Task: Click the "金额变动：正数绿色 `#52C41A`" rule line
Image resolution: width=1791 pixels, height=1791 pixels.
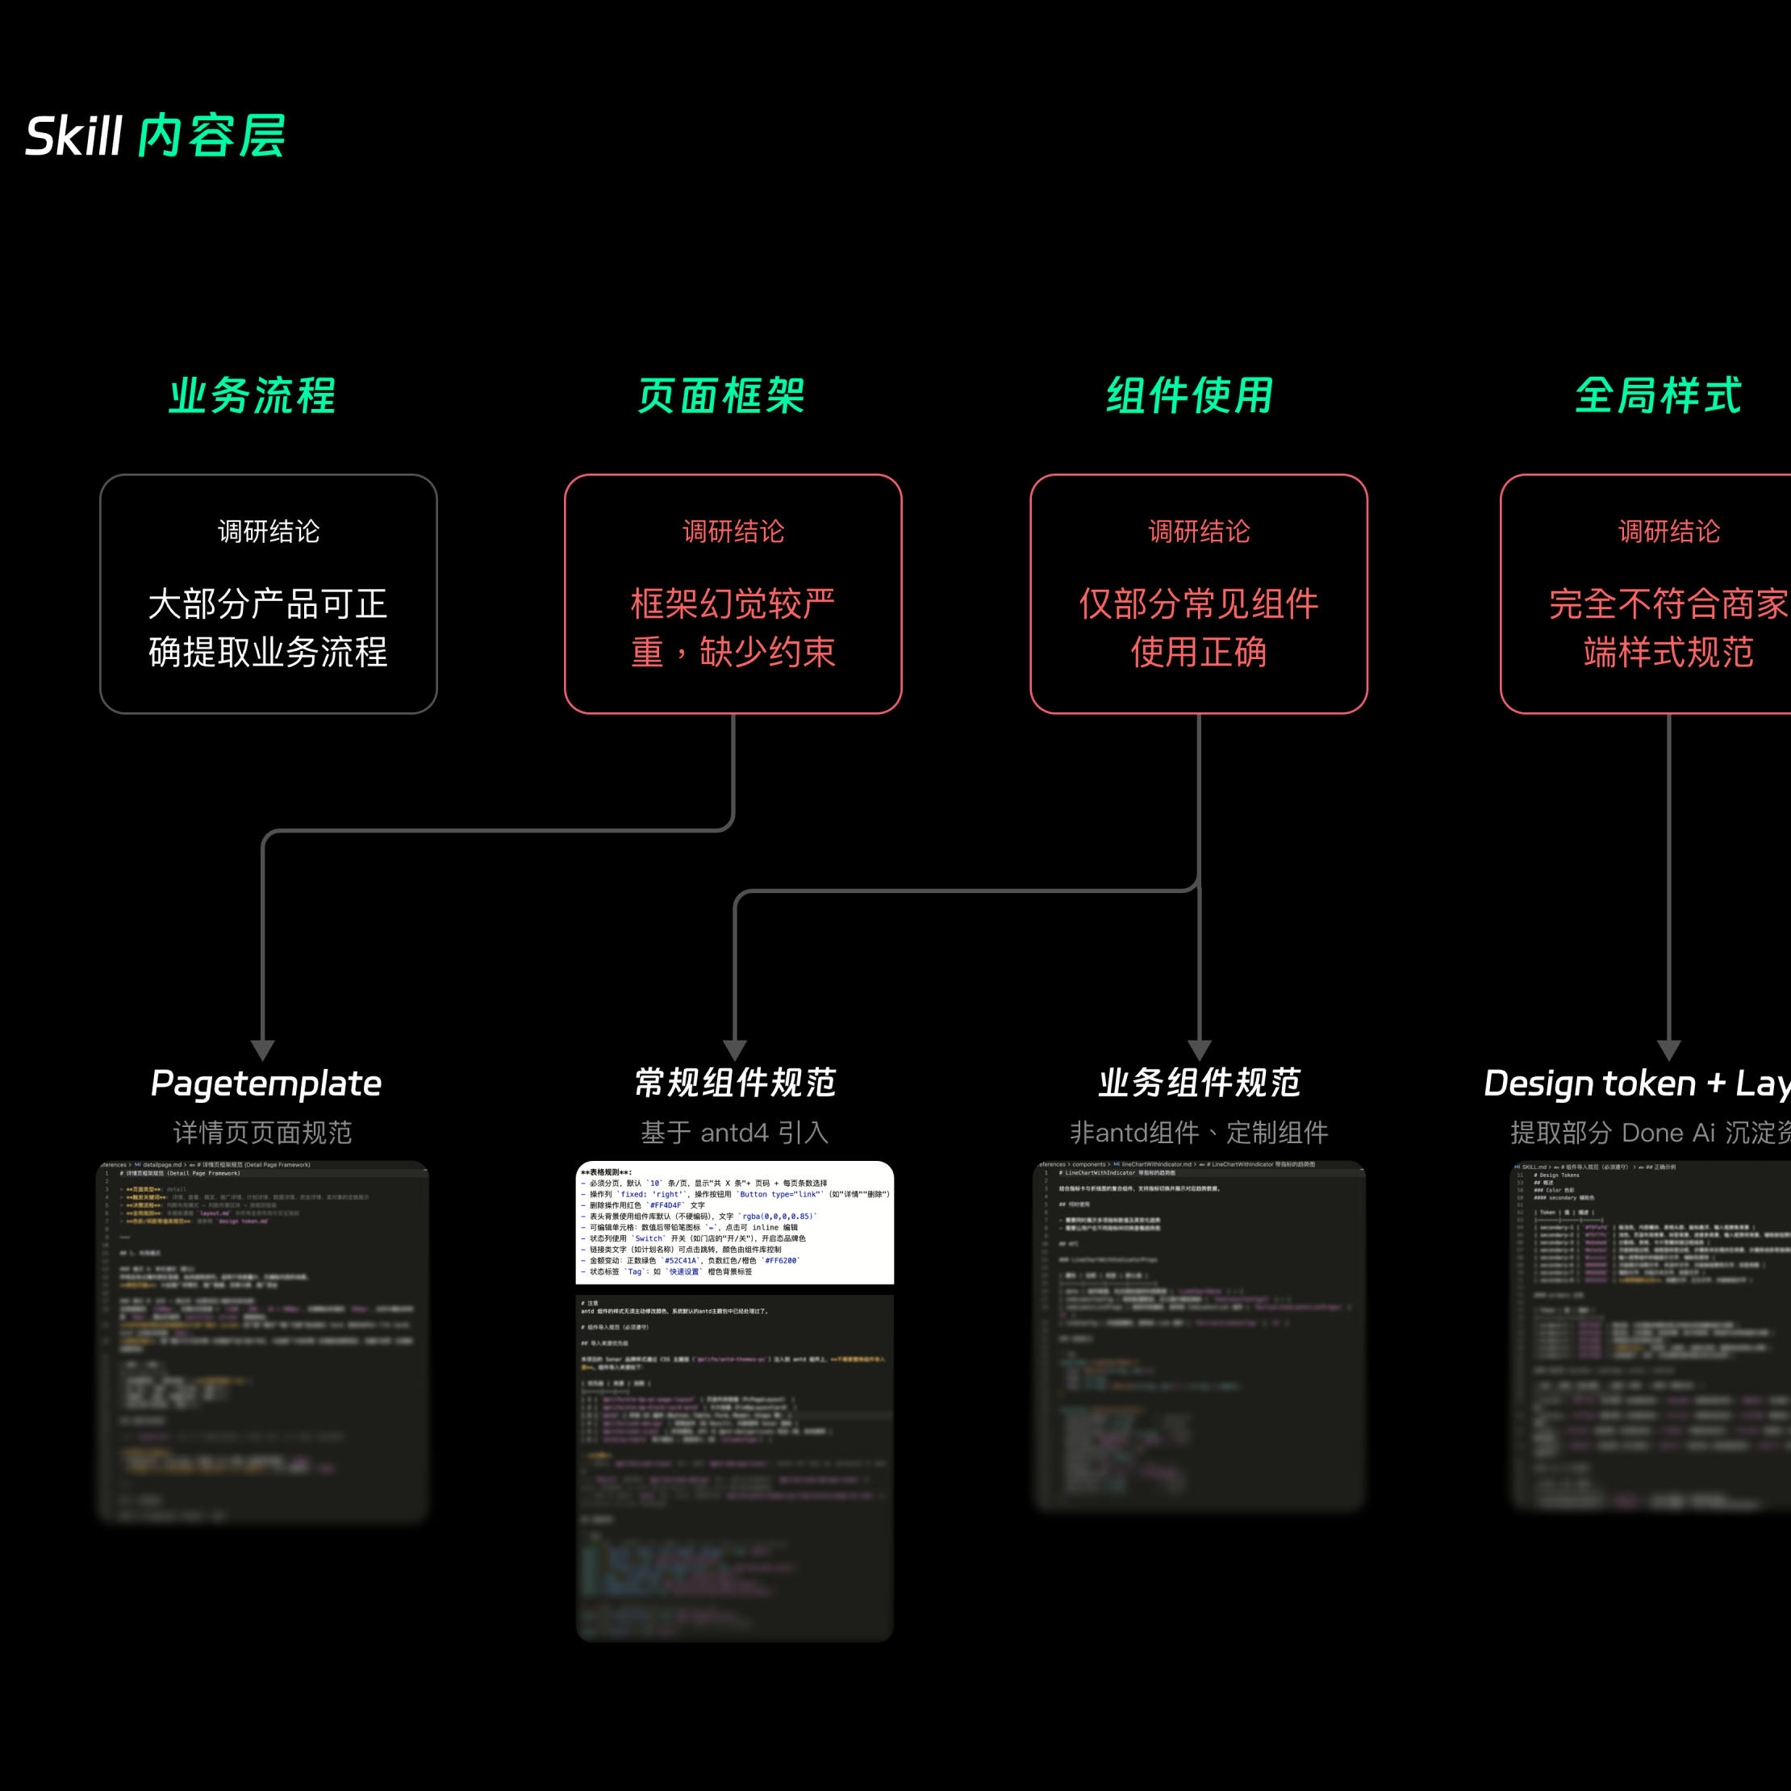Action: coord(690,1261)
